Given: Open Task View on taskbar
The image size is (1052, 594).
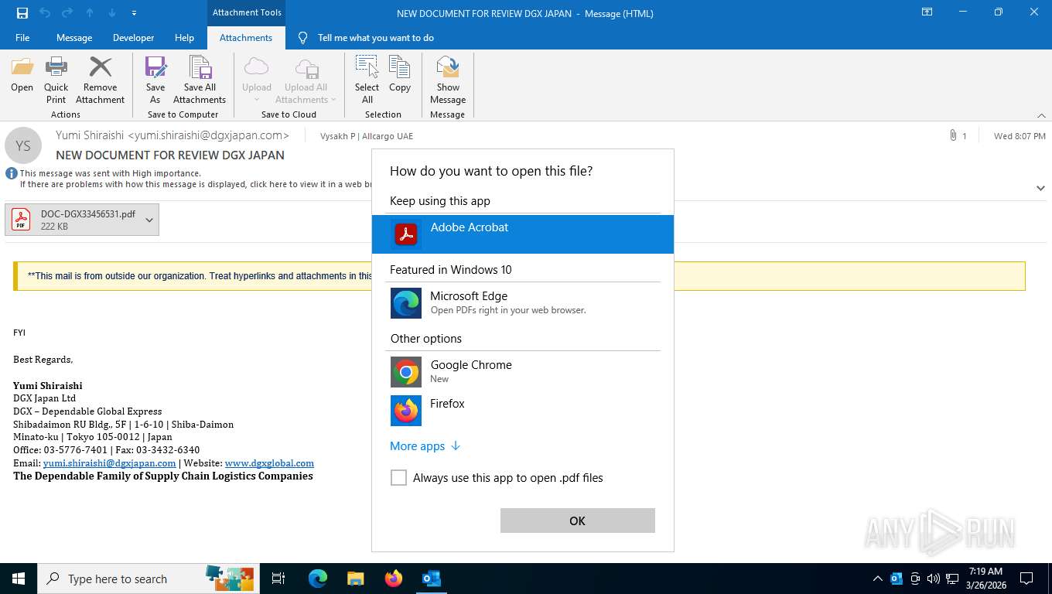Looking at the screenshot, I should (278, 579).
